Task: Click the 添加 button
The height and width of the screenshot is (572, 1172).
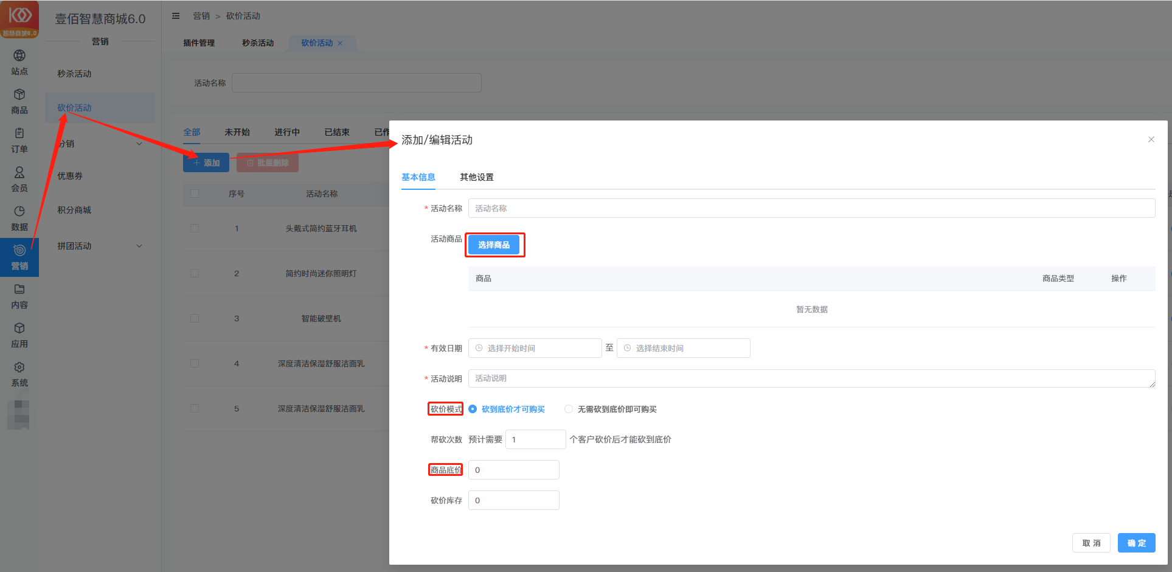Action: tap(206, 162)
